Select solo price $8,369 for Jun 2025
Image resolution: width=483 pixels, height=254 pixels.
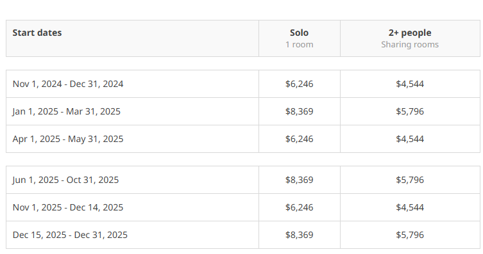(299, 180)
